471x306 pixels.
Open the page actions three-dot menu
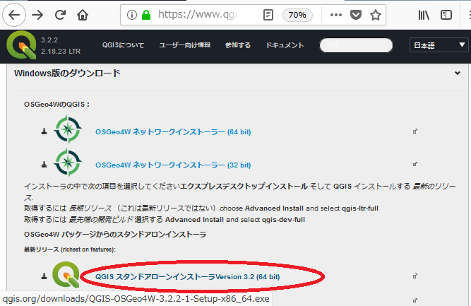[x=336, y=15]
